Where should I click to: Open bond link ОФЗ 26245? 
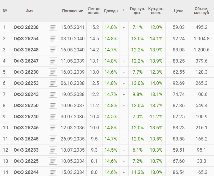point(26,139)
